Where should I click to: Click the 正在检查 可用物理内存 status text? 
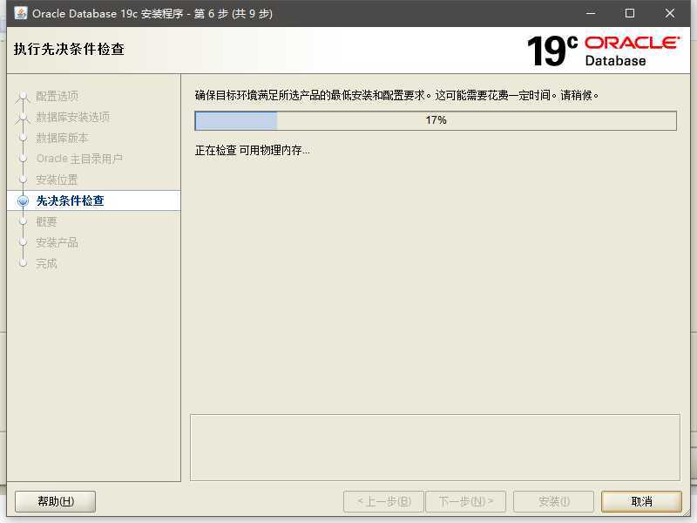[x=253, y=150]
